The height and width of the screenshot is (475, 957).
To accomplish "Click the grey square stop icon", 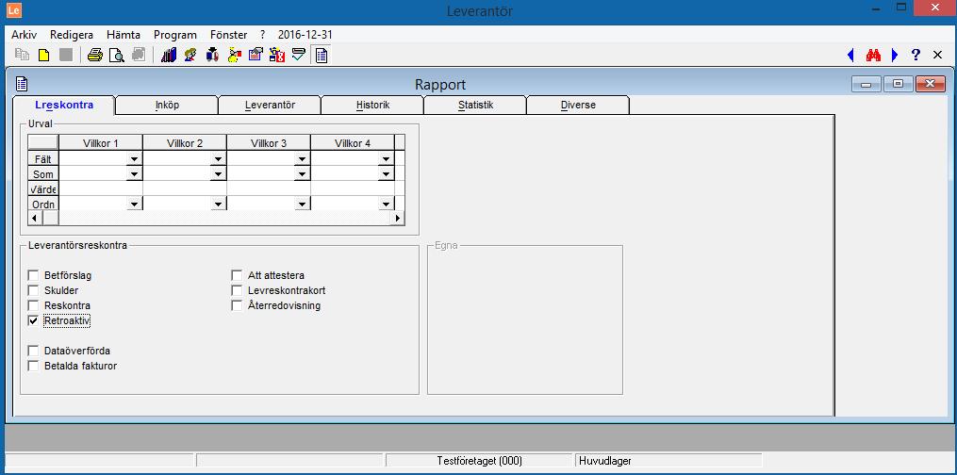I will click(66, 56).
